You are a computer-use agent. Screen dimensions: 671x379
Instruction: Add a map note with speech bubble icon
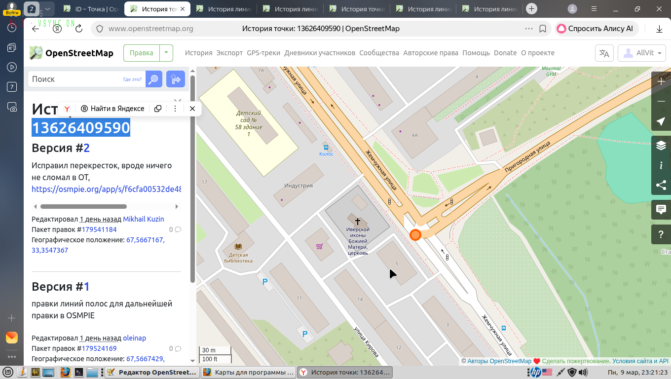(x=661, y=210)
